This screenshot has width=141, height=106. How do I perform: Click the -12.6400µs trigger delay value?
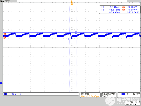pos(92,96)
